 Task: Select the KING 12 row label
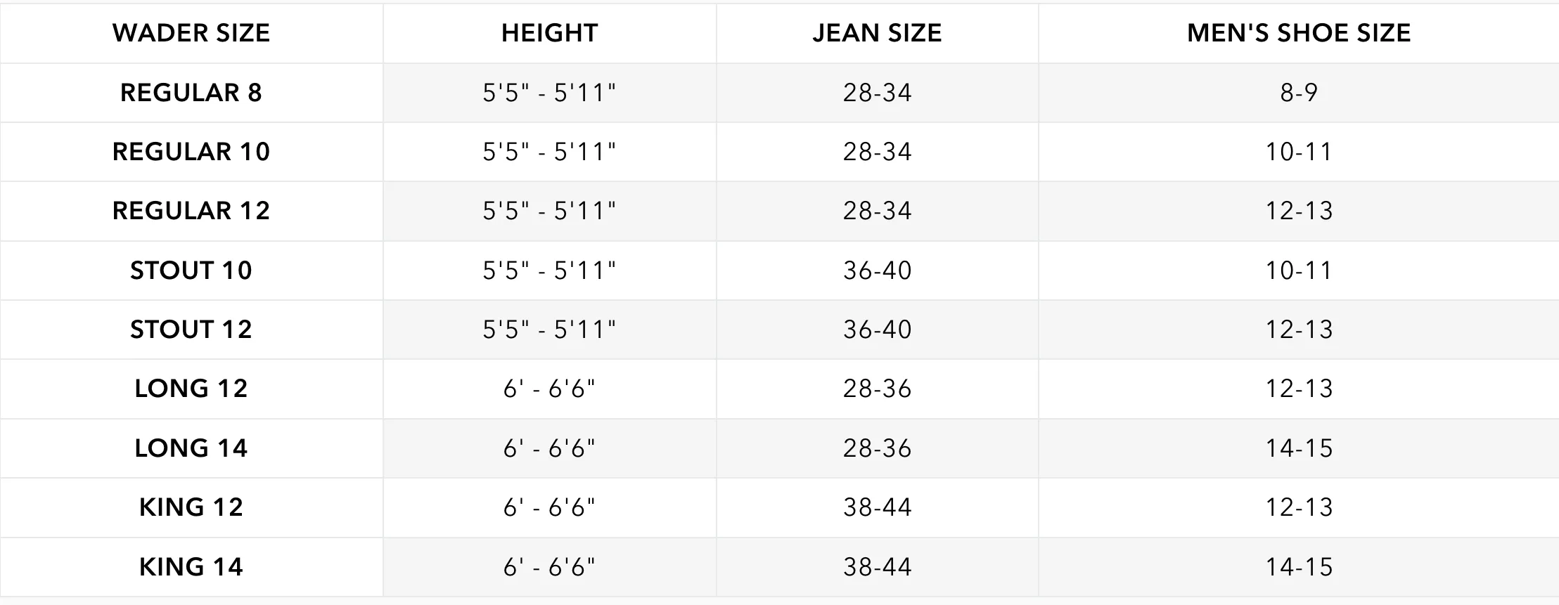point(191,507)
